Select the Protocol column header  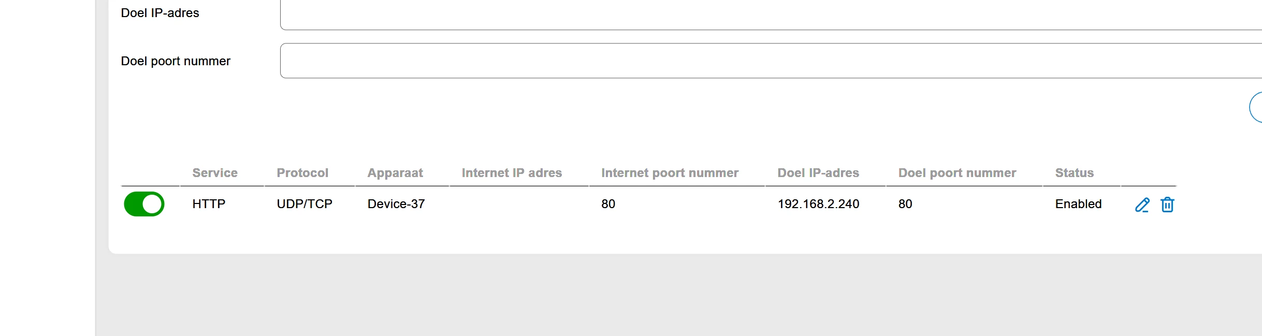(302, 173)
